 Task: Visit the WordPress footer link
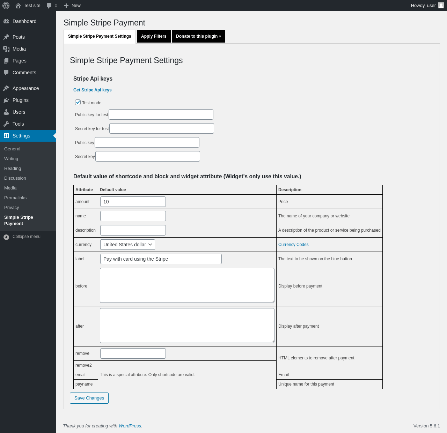coord(130,426)
